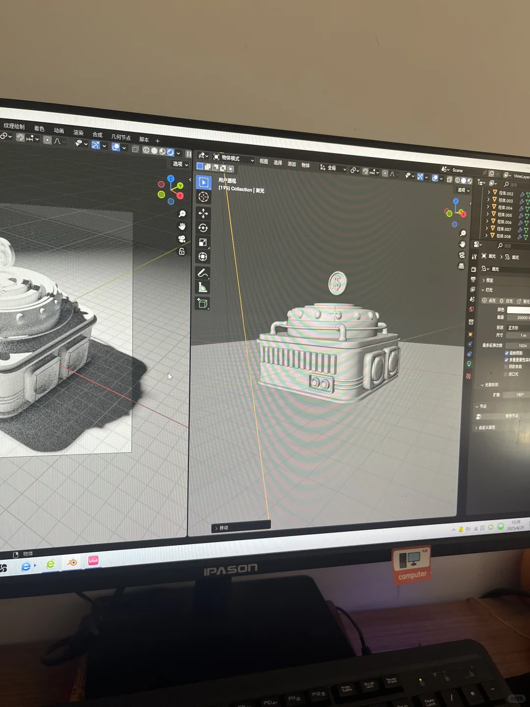Open the Tool properties tab
Image resolution: width=530 pixels, height=707 pixels.
(x=474, y=257)
